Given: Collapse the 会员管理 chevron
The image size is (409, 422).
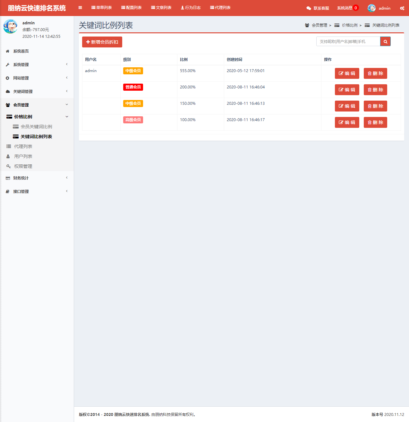Looking at the screenshot, I should click(67, 104).
